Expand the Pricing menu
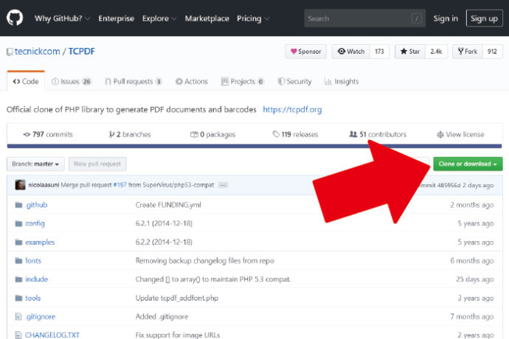The height and width of the screenshot is (339, 509). click(x=253, y=18)
